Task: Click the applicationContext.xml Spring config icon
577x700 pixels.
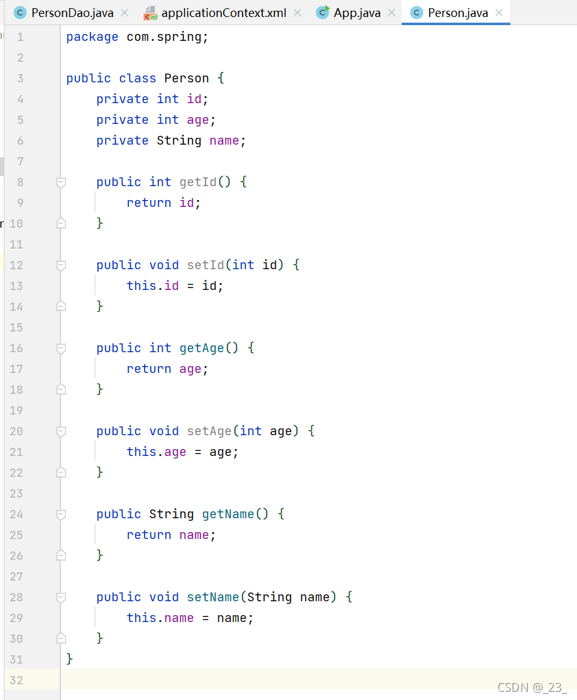Action: (150, 13)
